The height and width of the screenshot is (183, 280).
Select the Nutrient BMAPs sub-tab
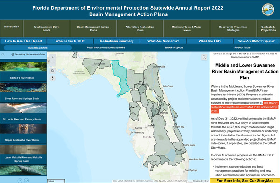click(x=38, y=47)
